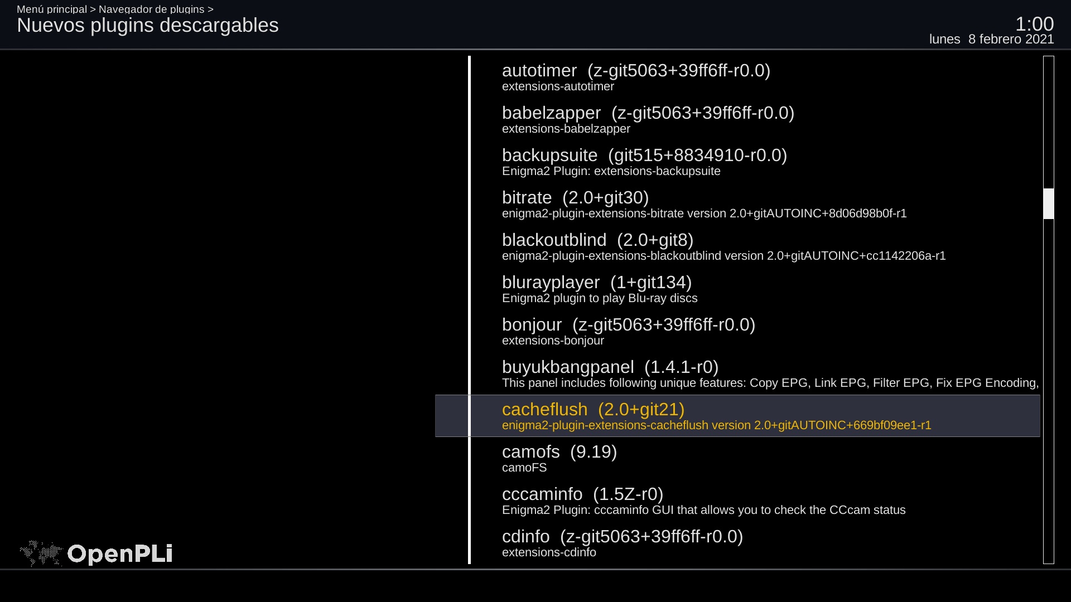This screenshot has width=1071, height=602.
Task: Click Navegador de plugins breadcrumb
Action: click(x=151, y=9)
